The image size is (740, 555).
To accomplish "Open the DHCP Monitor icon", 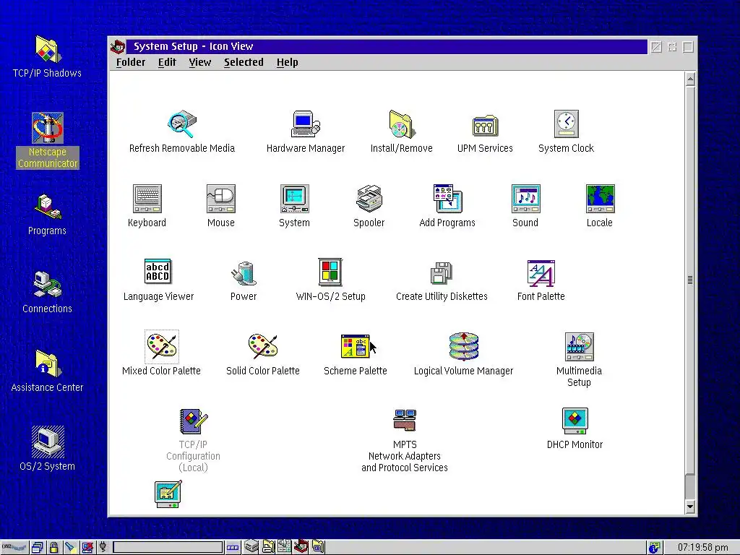I will point(575,421).
